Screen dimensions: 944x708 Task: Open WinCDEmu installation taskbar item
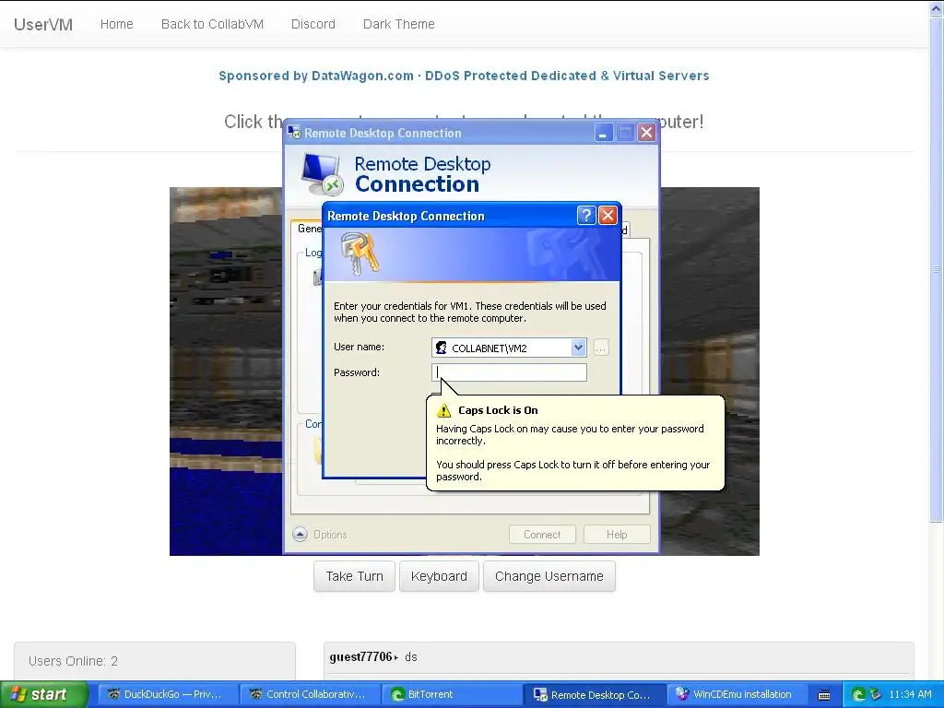tap(737, 694)
